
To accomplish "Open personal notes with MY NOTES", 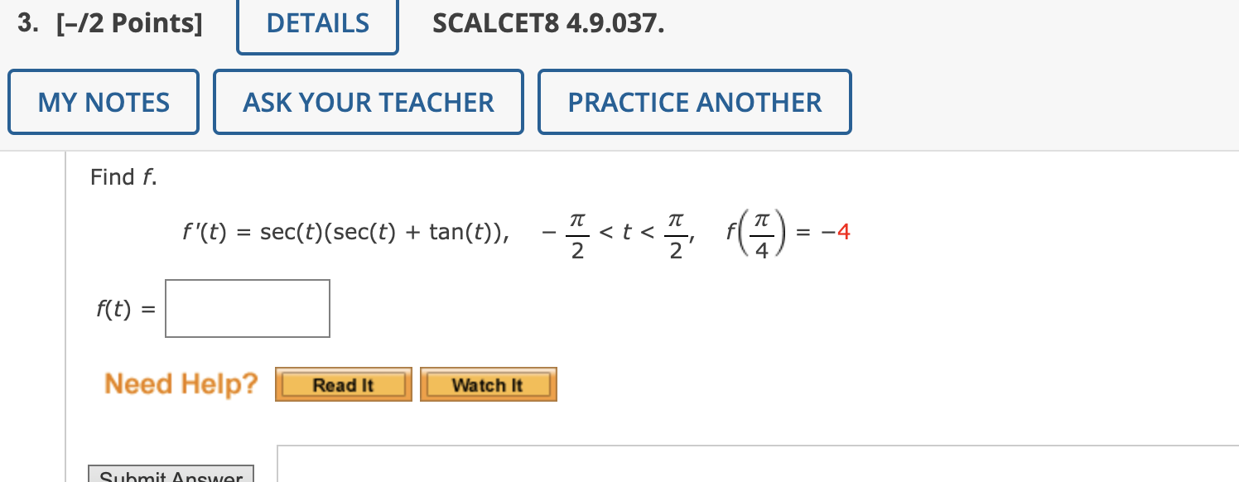I will (103, 101).
